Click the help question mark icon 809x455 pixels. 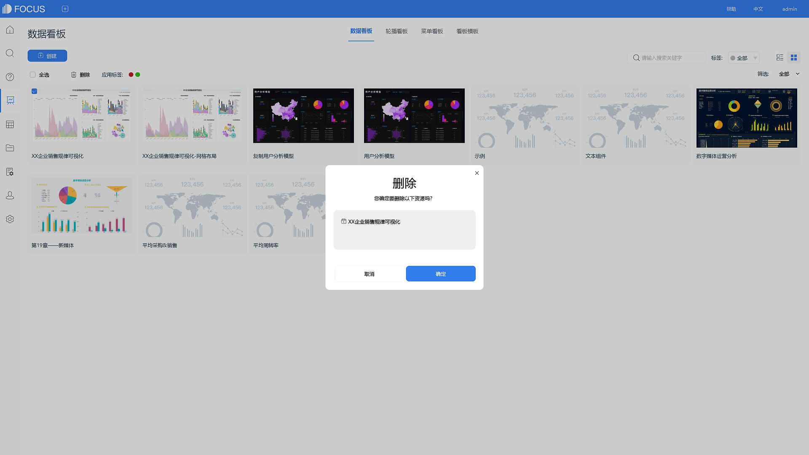pyautogui.click(x=10, y=77)
